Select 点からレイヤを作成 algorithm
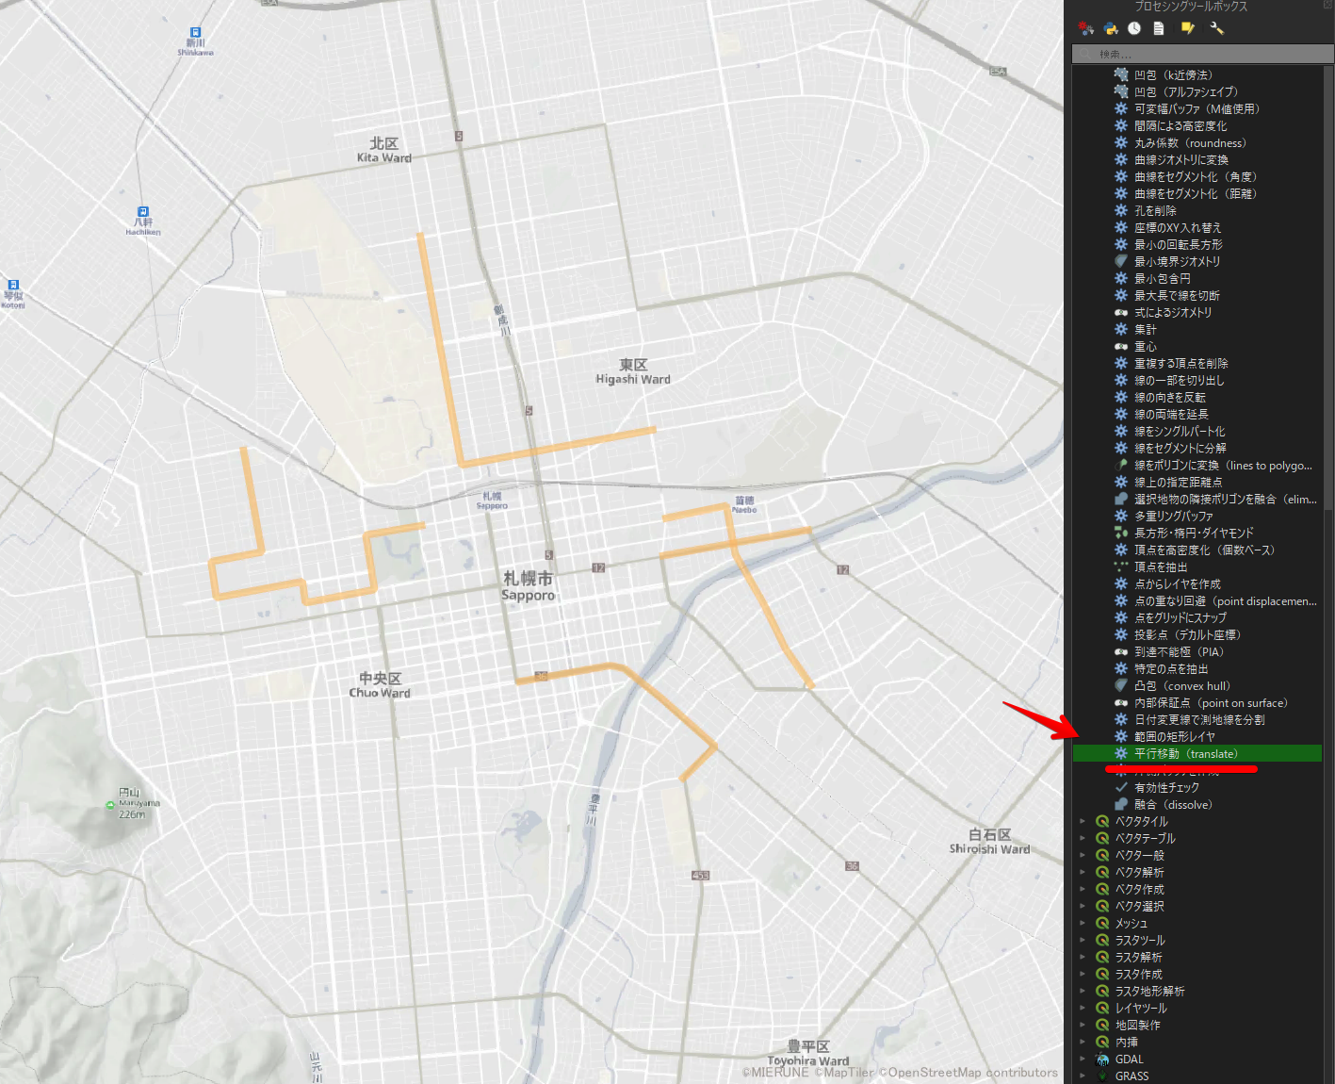1335x1084 pixels. pos(1178,584)
